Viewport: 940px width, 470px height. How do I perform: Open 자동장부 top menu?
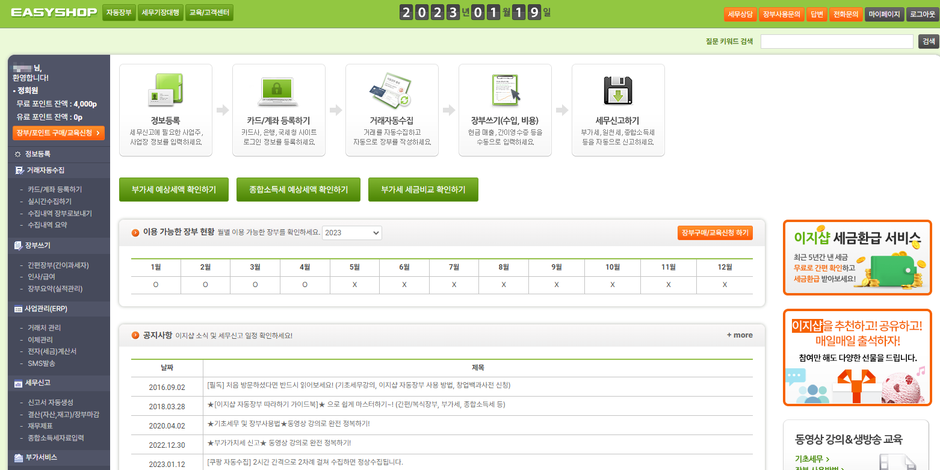(x=119, y=13)
